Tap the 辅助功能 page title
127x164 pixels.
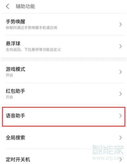click(25, 6)
